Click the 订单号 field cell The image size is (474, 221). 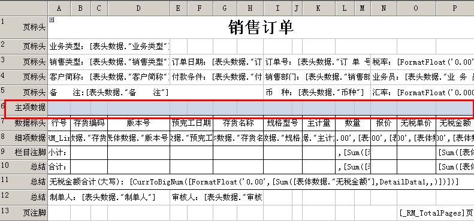coord(317,62)
